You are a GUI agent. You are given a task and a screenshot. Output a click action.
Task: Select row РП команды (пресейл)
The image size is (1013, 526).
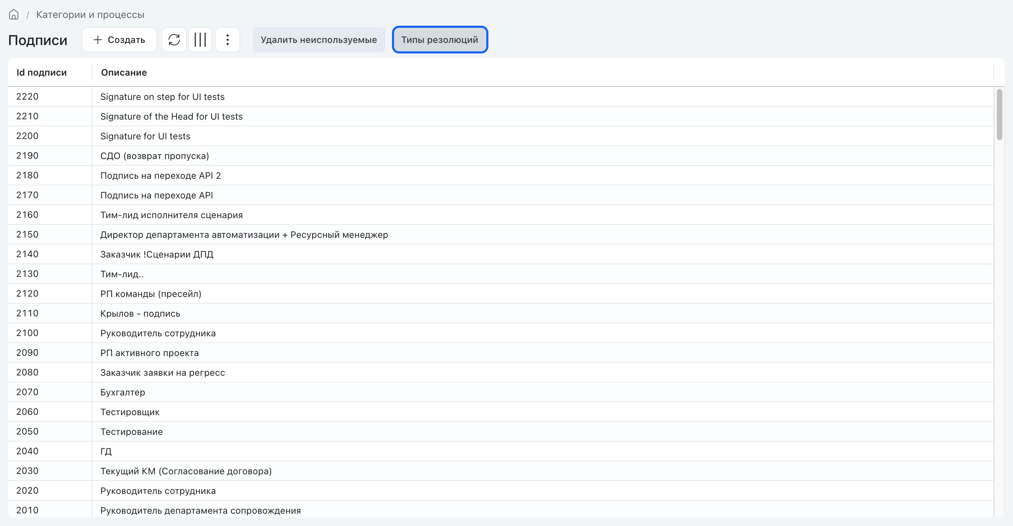click(501, 294)
